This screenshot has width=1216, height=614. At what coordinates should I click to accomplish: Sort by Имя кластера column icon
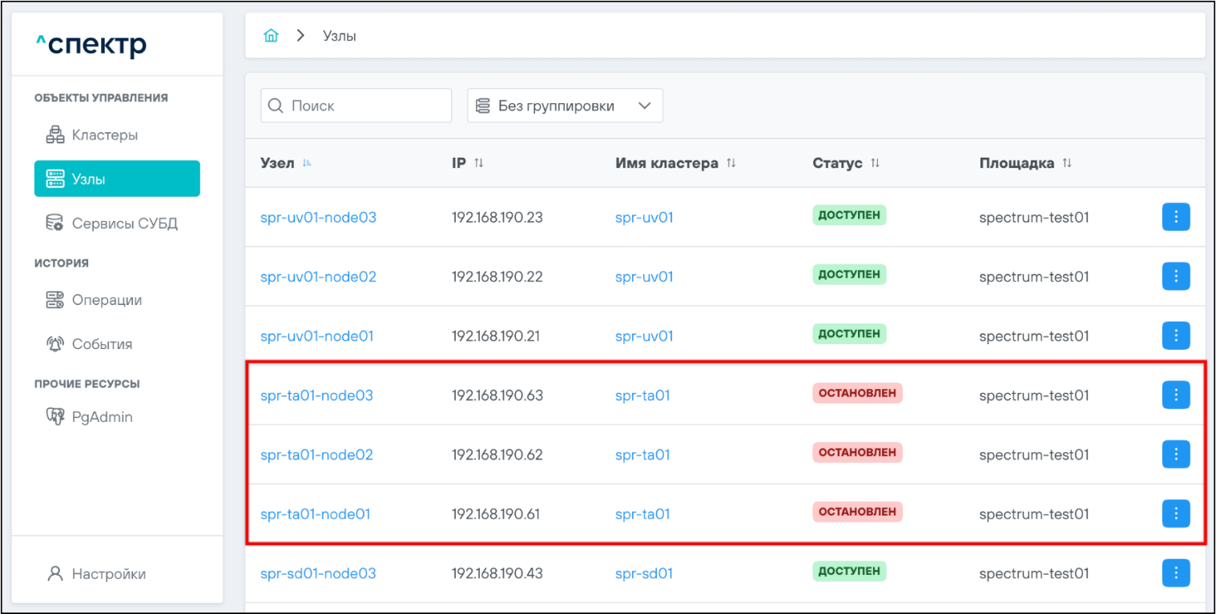click(731, 163)
